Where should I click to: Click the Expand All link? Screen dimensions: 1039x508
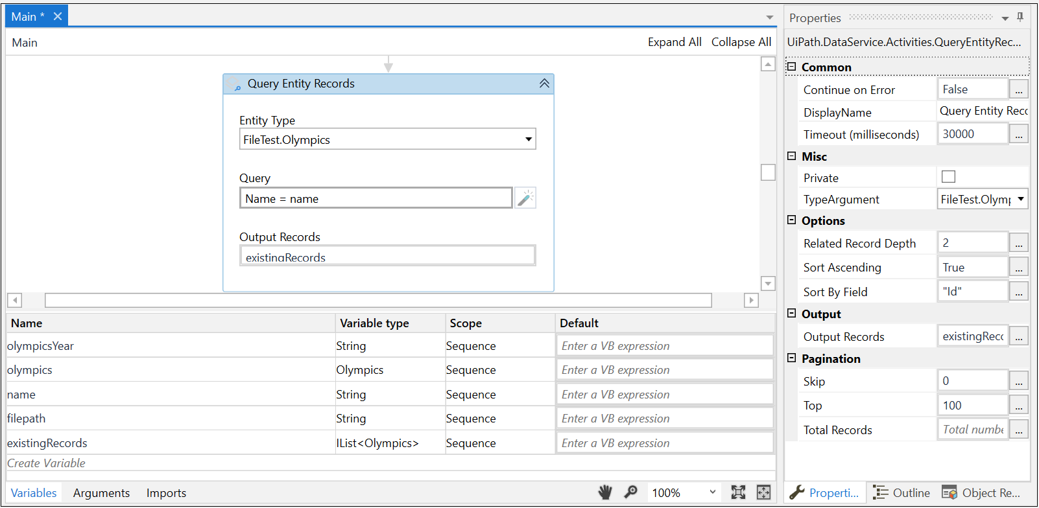coord(675,42)
